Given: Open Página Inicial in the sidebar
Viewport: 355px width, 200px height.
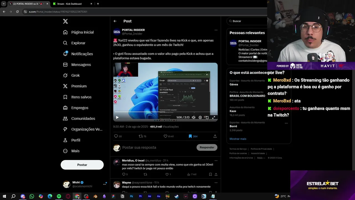Looking at the screenshot, I should 78,32.
